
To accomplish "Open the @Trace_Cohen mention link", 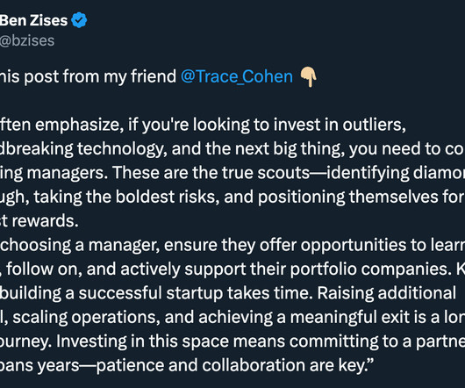I will point(237,76).
